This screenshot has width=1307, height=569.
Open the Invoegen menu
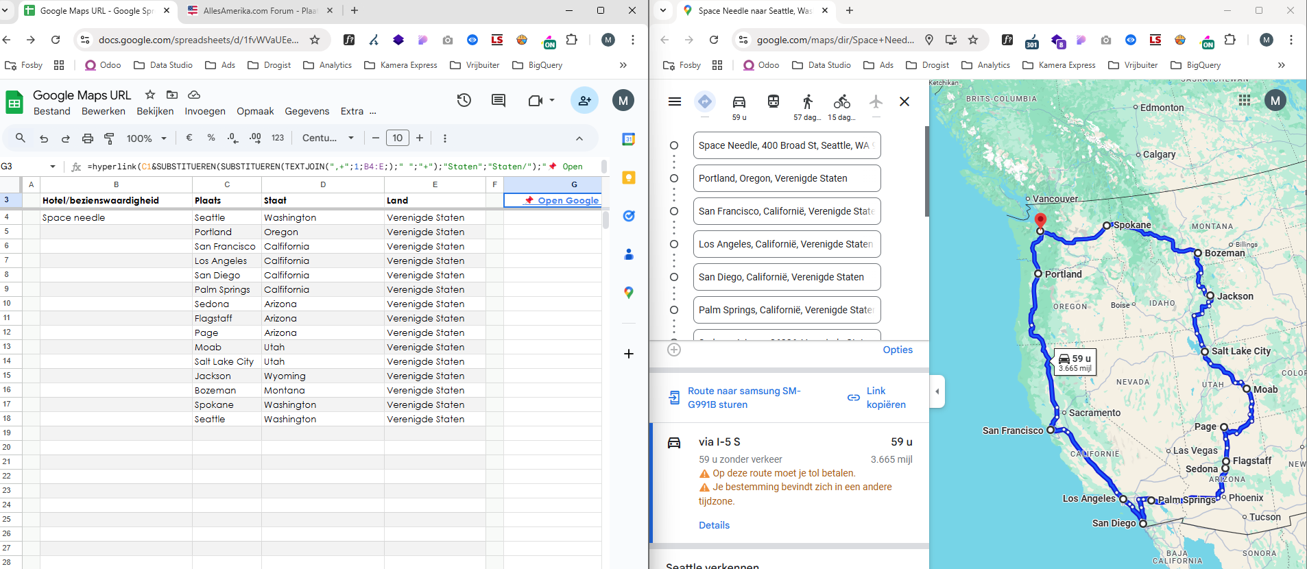tap(204, 111)
